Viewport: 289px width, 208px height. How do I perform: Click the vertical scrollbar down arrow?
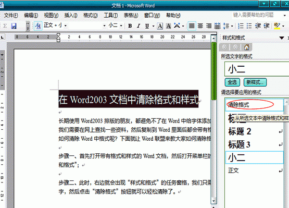click(214, 201)
